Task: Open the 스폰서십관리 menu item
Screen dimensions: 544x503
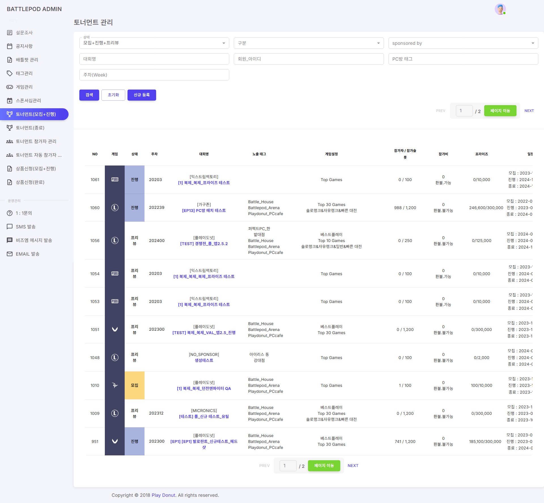Action: pos(28,101)
